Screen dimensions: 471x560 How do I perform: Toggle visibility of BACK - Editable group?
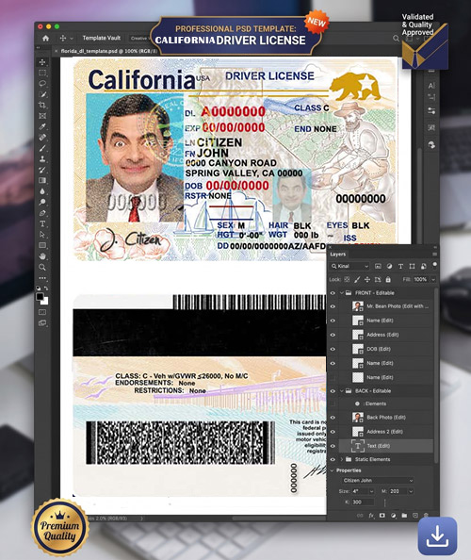[x=333, y=391]
